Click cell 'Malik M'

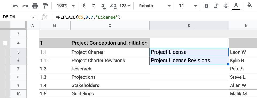click(243, 94)
